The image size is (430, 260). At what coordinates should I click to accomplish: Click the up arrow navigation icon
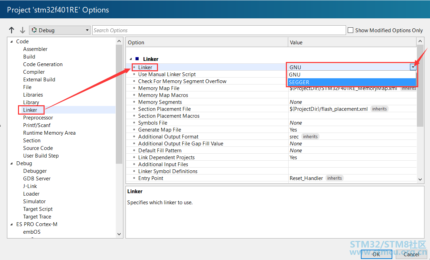[x=12, y=30]
